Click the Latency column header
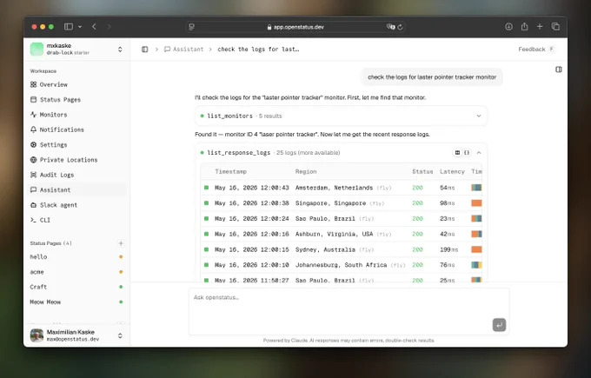This screenshot has height=378, width=591. (x=452, y=171)
